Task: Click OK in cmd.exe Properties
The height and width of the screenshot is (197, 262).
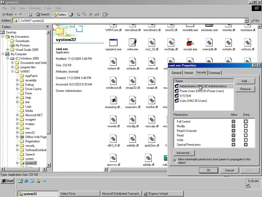Action: 209,170
